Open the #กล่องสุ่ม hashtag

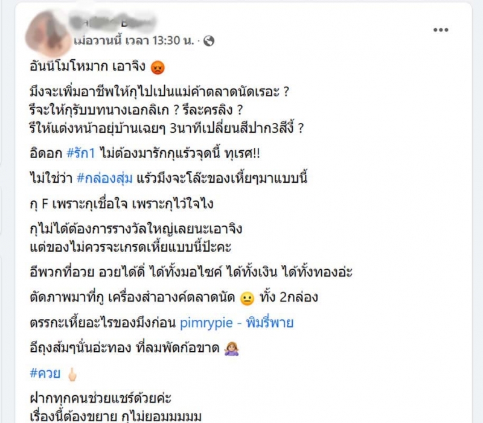(104, 178)
